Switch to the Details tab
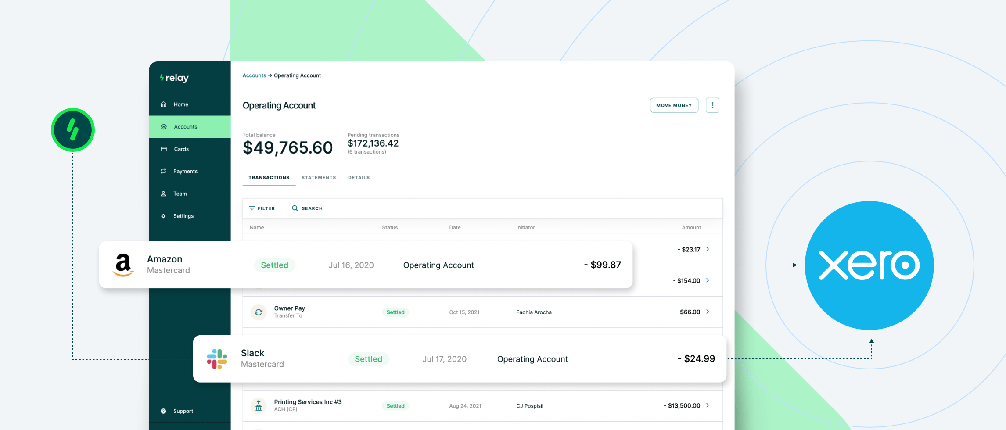Image resolution: width=1006 pixels, height=430 pixels. coord(359,178)
